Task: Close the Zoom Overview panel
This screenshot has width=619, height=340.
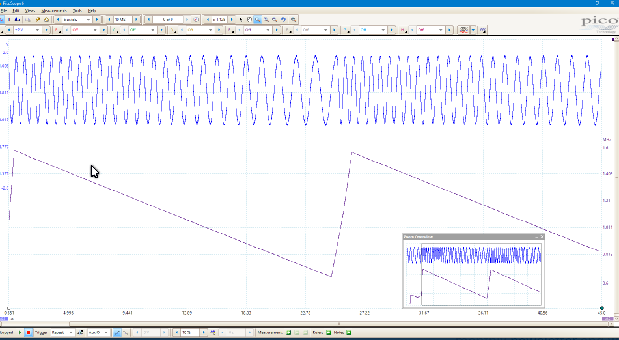Action: tap(542, 237)
